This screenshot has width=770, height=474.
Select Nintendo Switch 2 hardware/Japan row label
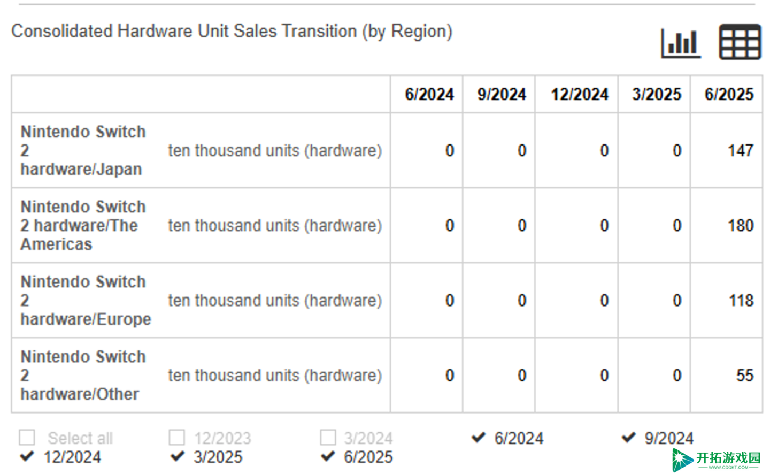pos(83,150)
